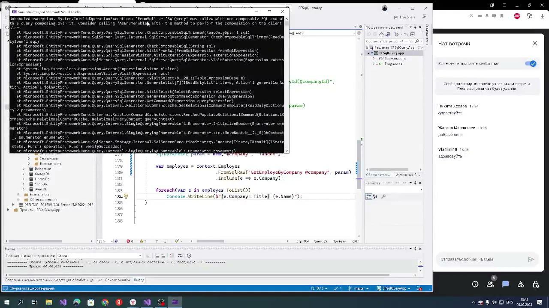The height and width of the screenshot is (308, 549).
Task: Expand the WorkDb database node
Action: tap(24, 190)
